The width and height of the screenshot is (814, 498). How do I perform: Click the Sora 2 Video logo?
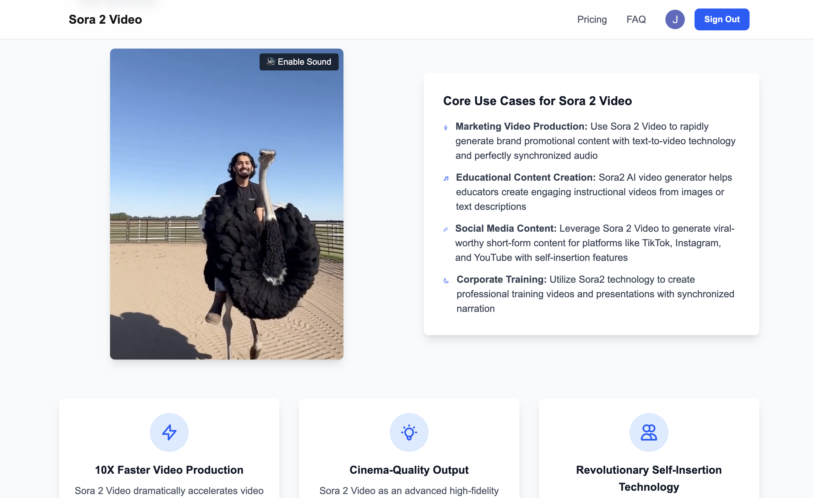point(105,19)
